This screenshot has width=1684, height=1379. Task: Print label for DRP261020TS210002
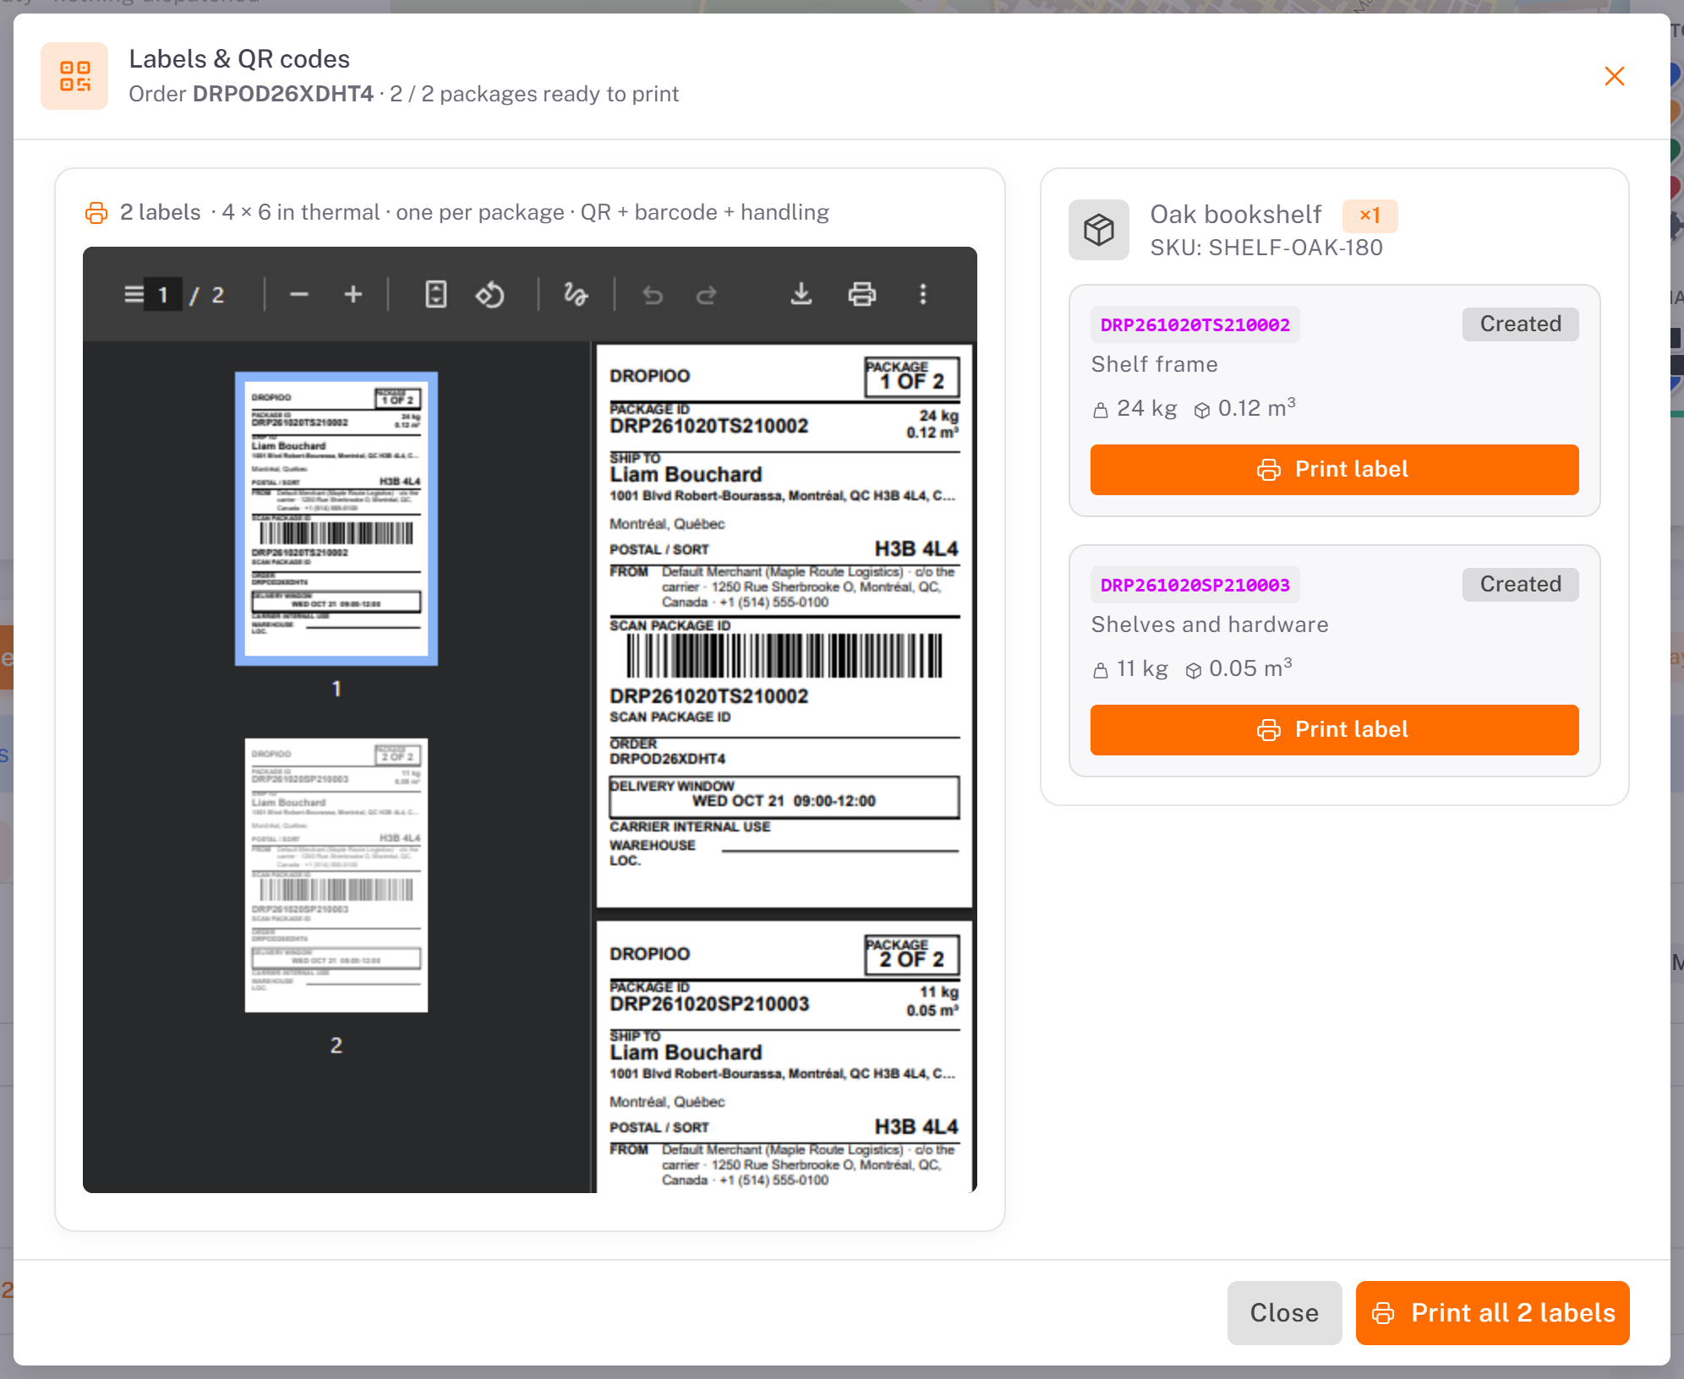[x=1334, y=470]
